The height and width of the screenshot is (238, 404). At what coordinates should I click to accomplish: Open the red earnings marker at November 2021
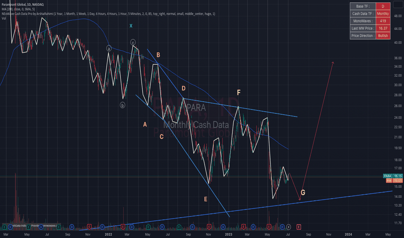(x=89, y=227)
